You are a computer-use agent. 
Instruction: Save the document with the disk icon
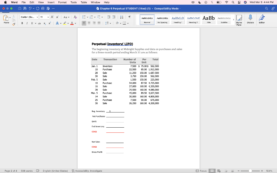click(x=25, y=8)
